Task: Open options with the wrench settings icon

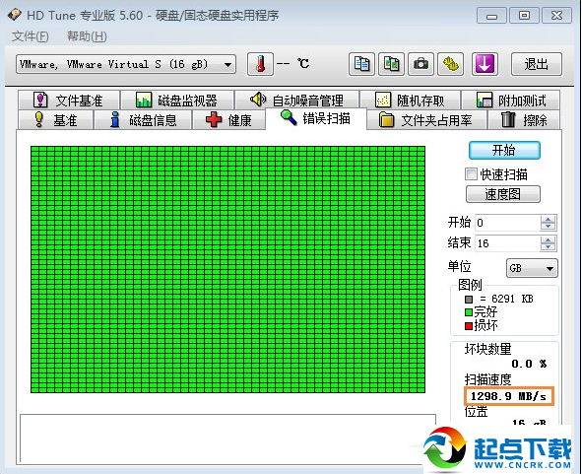Action: coord(451,64)
